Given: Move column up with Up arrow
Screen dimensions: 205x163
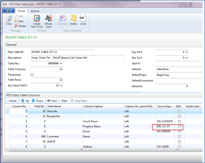Looking at the screenshot, I should pos(25,101).
